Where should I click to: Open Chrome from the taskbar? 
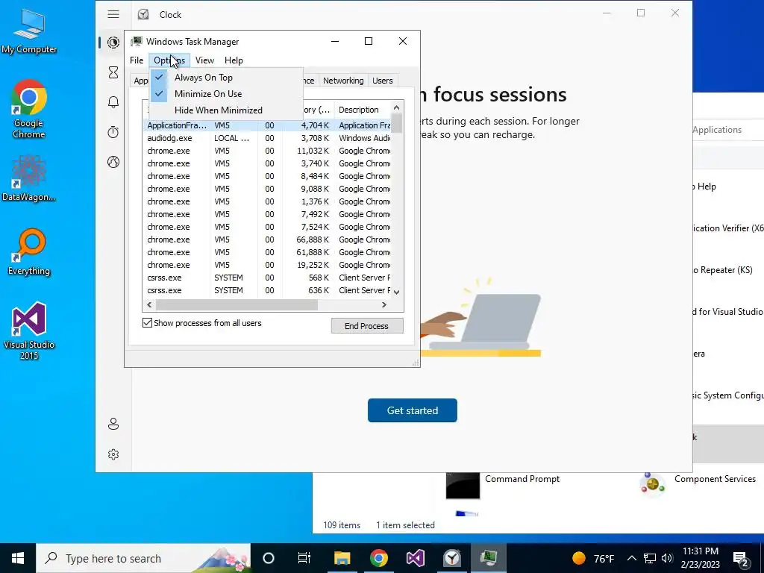pos(378,558)
